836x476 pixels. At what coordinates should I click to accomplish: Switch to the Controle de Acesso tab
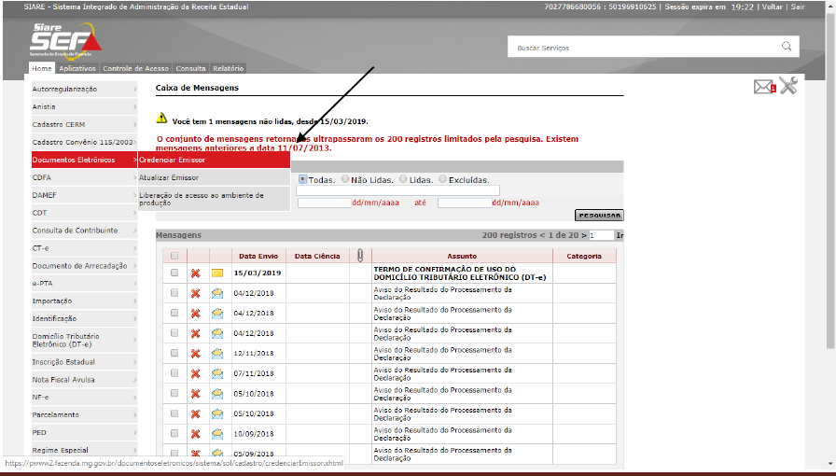[135, 68]
